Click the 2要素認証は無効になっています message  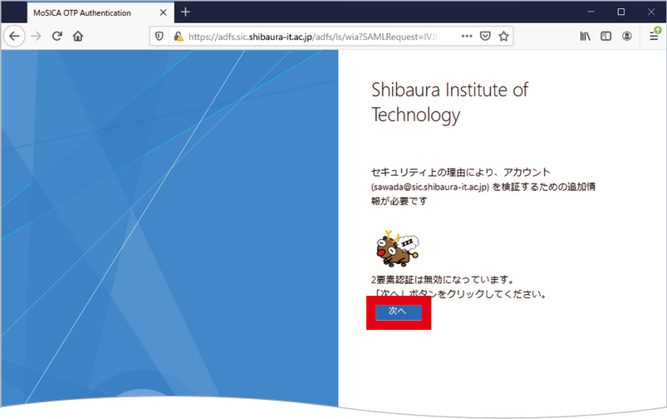tap(443, 280)
